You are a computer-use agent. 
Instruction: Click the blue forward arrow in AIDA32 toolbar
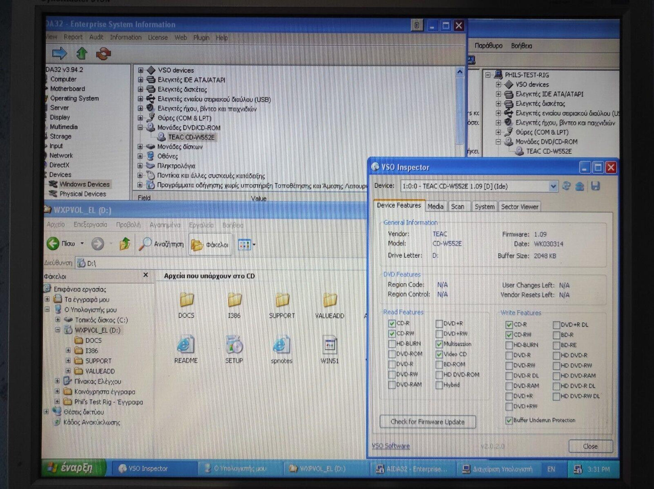click(59, 54)
